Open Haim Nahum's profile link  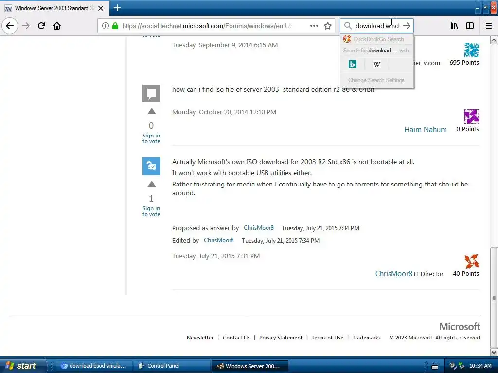click(x=425, y=129)
